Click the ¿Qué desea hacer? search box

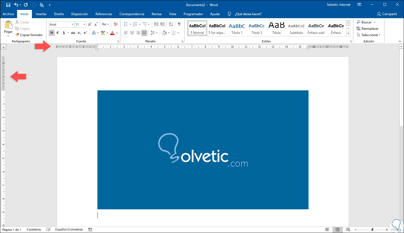[248, 14]
